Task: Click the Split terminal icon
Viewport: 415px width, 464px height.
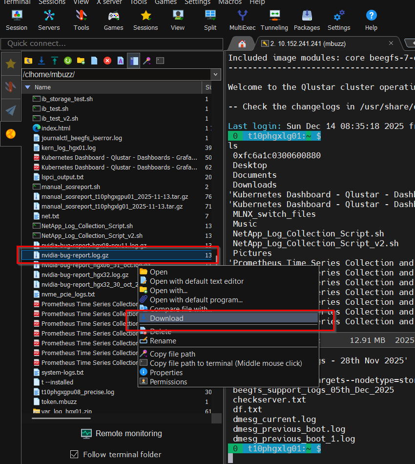Action: (x=210, y=20)
